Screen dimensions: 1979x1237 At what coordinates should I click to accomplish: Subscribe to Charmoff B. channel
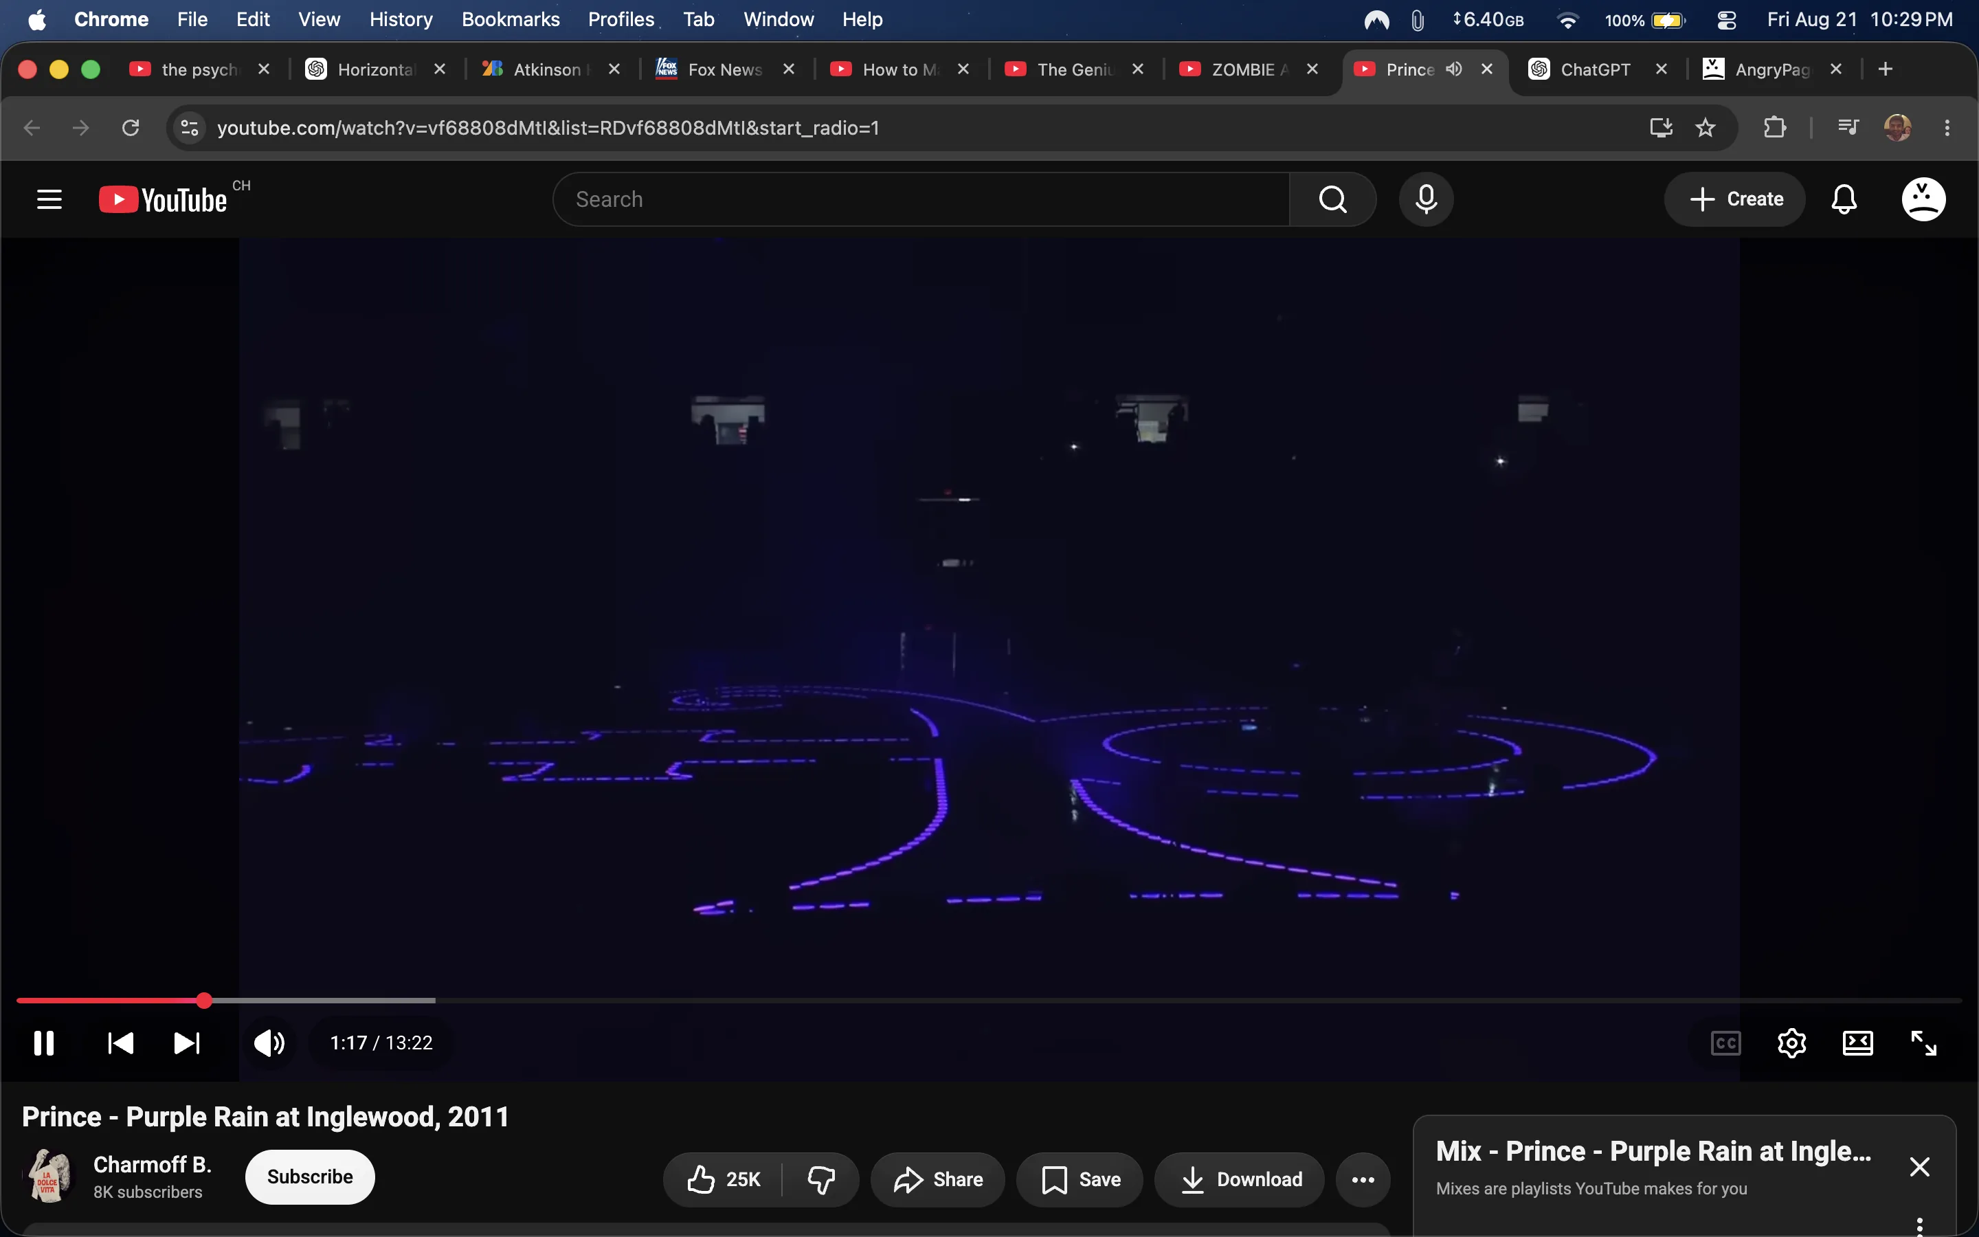[x=310, y=1177]
